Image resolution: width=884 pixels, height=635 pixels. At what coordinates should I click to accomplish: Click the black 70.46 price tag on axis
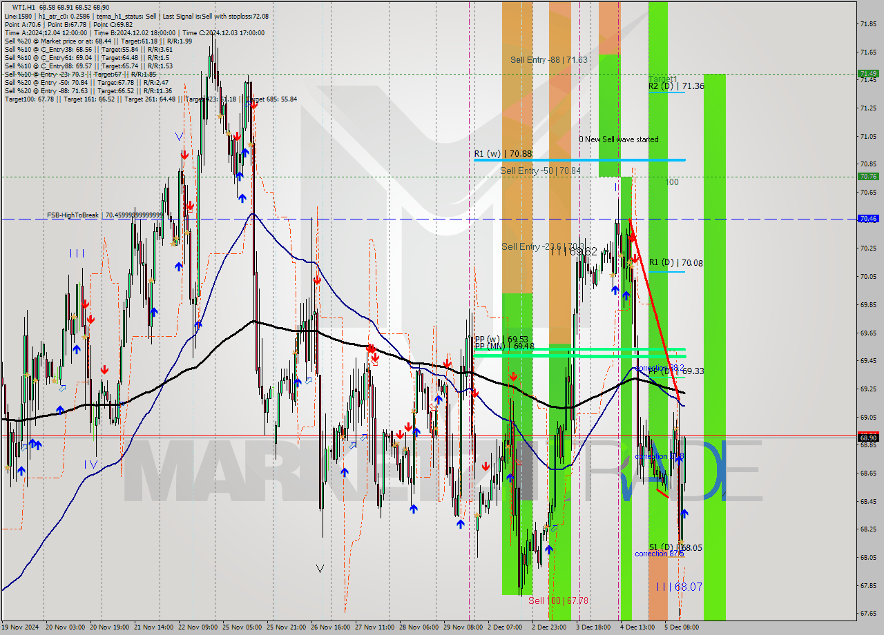tap(868, 219)
